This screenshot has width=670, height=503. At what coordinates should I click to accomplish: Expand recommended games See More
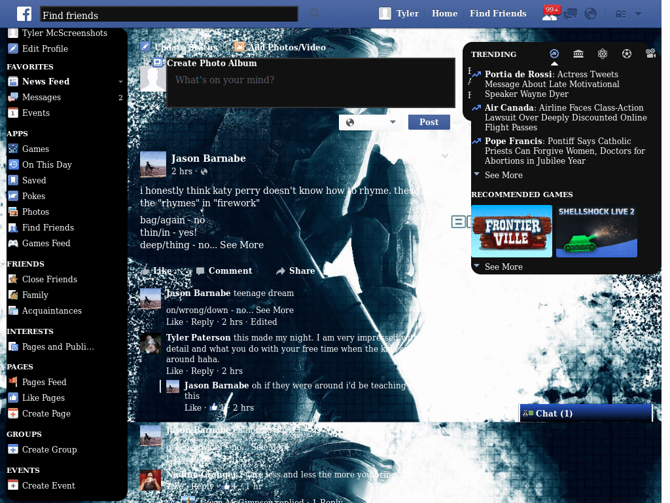pos(503,267)
